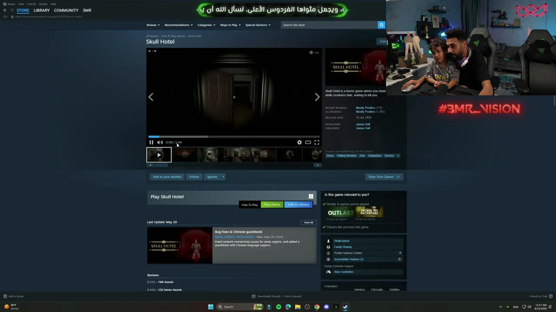
Task: Switch to the COMMUNITY tab
Action: [66, 10]
